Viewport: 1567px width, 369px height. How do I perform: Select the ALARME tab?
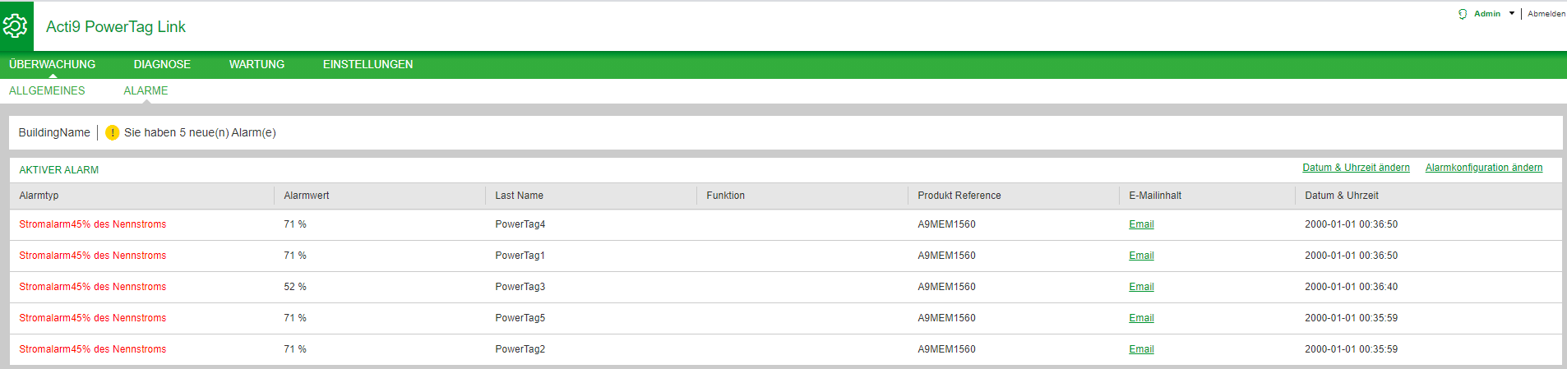[146, 90]
